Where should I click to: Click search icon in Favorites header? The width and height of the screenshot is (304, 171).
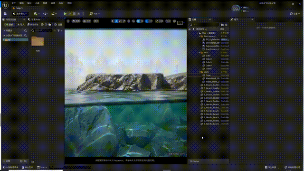25,30
